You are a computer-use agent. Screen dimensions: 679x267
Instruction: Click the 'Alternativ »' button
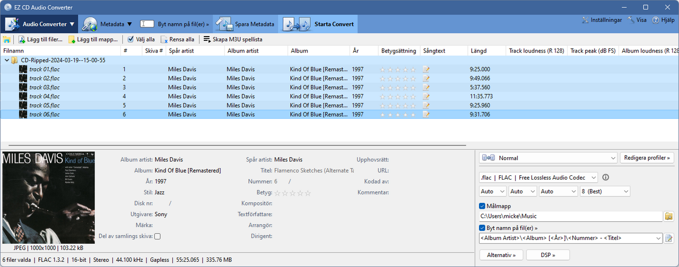tap(501, 255)
